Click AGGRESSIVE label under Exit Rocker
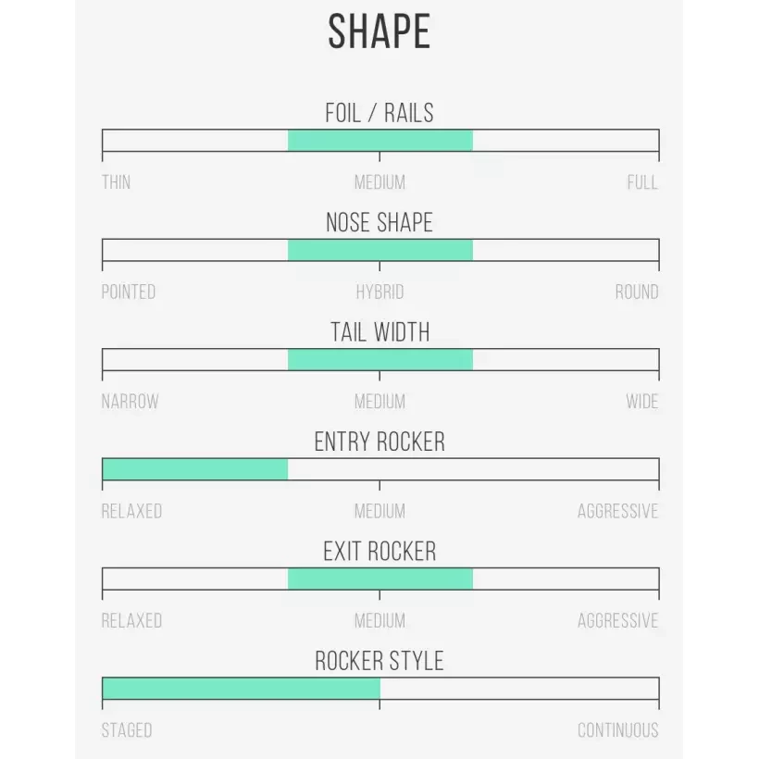The image size is (759, 759). pos(617,620)
